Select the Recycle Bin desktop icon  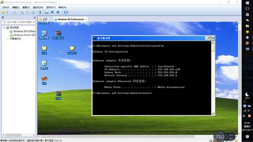44,65
